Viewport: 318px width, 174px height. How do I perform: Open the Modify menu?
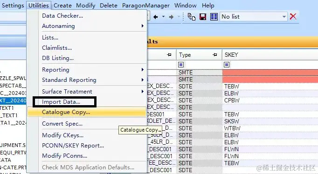pyautogui.click(x=86, y=6)
